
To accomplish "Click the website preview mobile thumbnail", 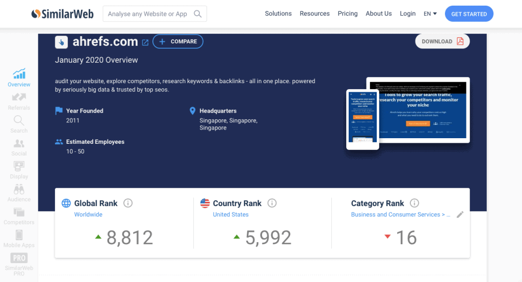I will [362, 119].
